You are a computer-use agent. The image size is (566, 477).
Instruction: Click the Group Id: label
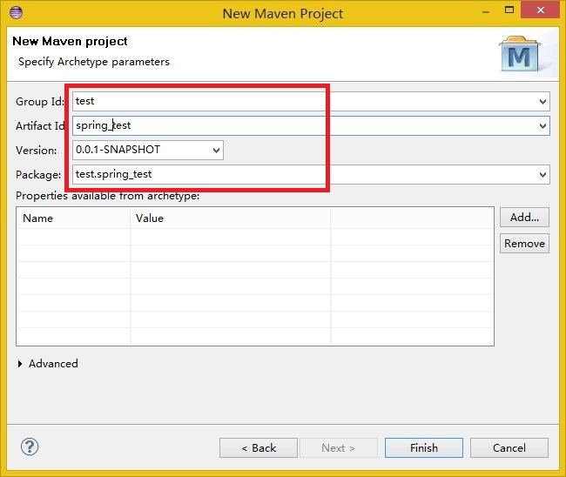point(40,102)
